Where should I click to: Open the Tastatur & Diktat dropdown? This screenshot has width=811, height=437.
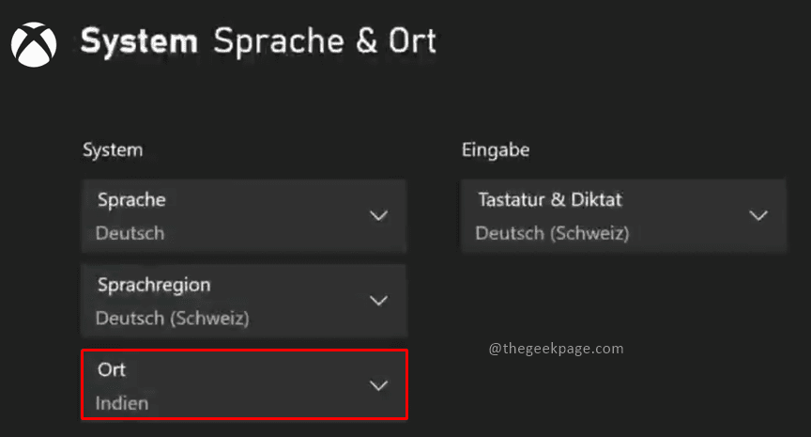click(623, 215)
